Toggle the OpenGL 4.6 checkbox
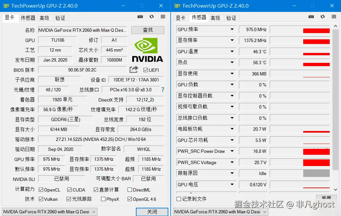The width and height of the screenshot is (341, 216). tap(130, 199)
